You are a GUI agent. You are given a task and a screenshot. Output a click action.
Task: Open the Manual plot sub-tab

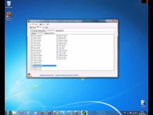[34, 31]
